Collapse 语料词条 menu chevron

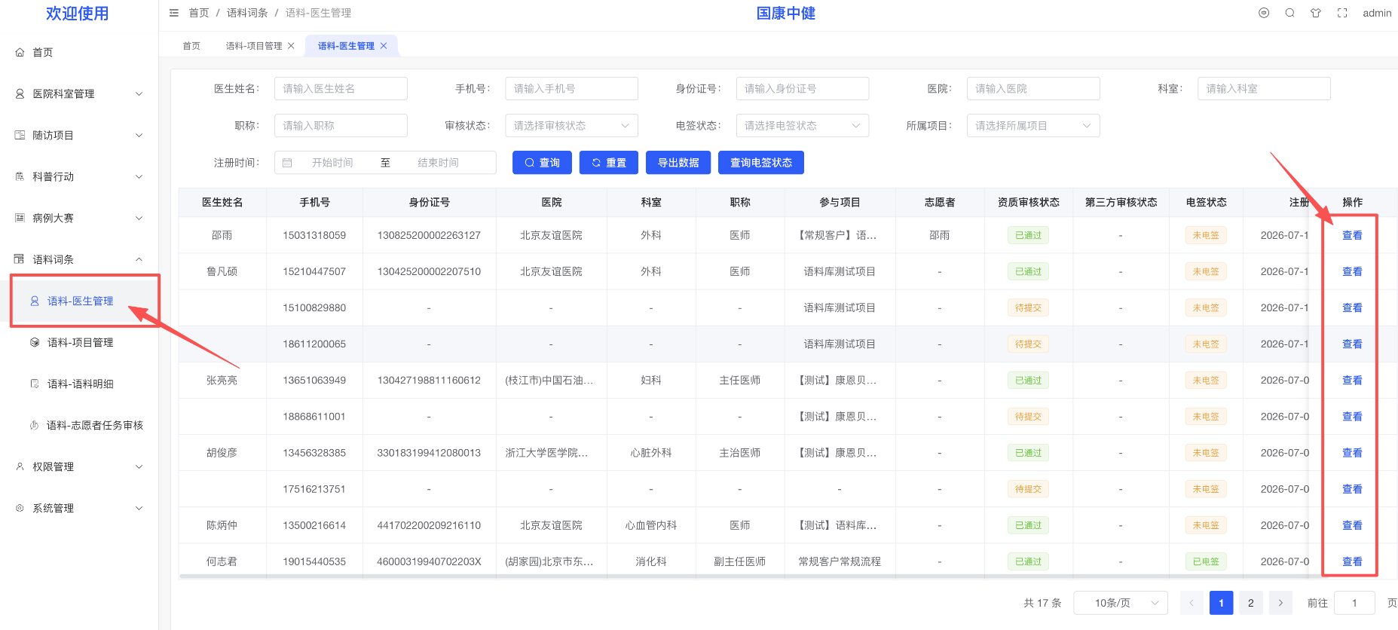[139, 259]
